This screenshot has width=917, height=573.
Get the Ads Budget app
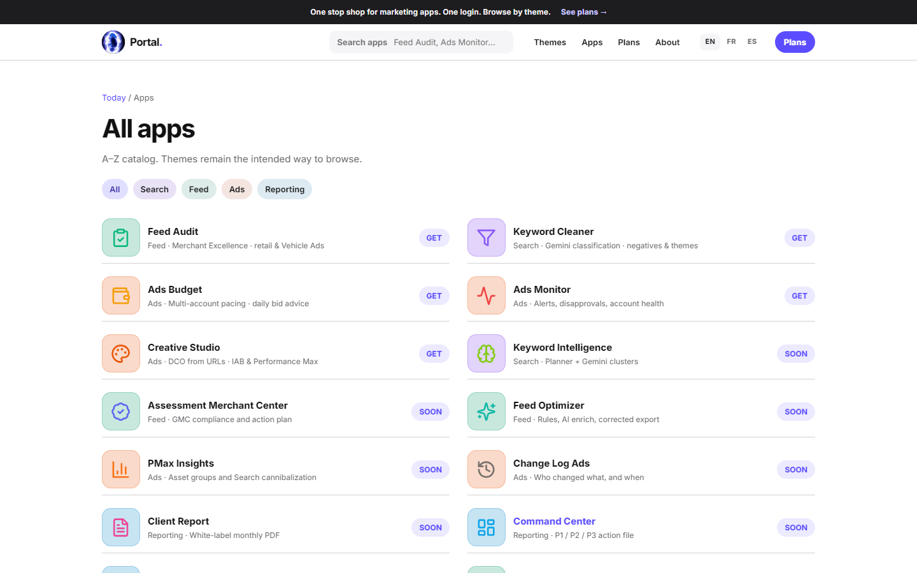point(434,295)
